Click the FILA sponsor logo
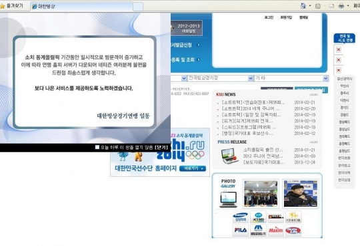The image size is (360, 246). pos(241,230)
